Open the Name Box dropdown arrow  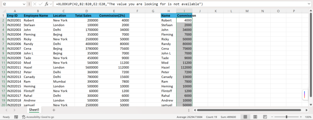click(x=24, y=4)
